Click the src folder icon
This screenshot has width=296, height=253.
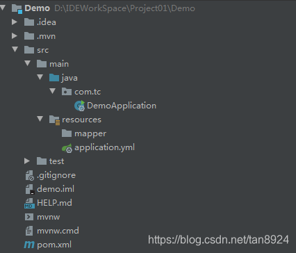click(29, 50)
